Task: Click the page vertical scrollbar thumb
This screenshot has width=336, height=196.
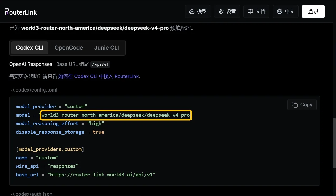Action: pyautogui.click(x=334, y=143)
